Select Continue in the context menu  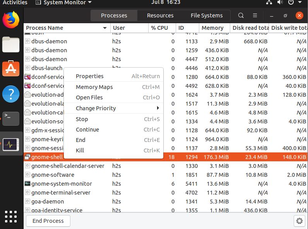(114, 130)
